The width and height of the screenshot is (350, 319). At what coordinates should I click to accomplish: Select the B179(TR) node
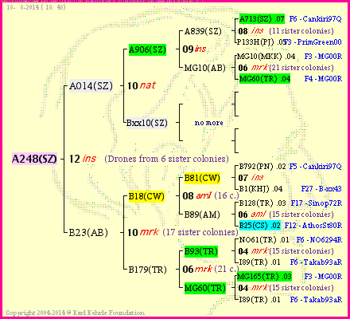pyautogui.click(x=148, y=270)
